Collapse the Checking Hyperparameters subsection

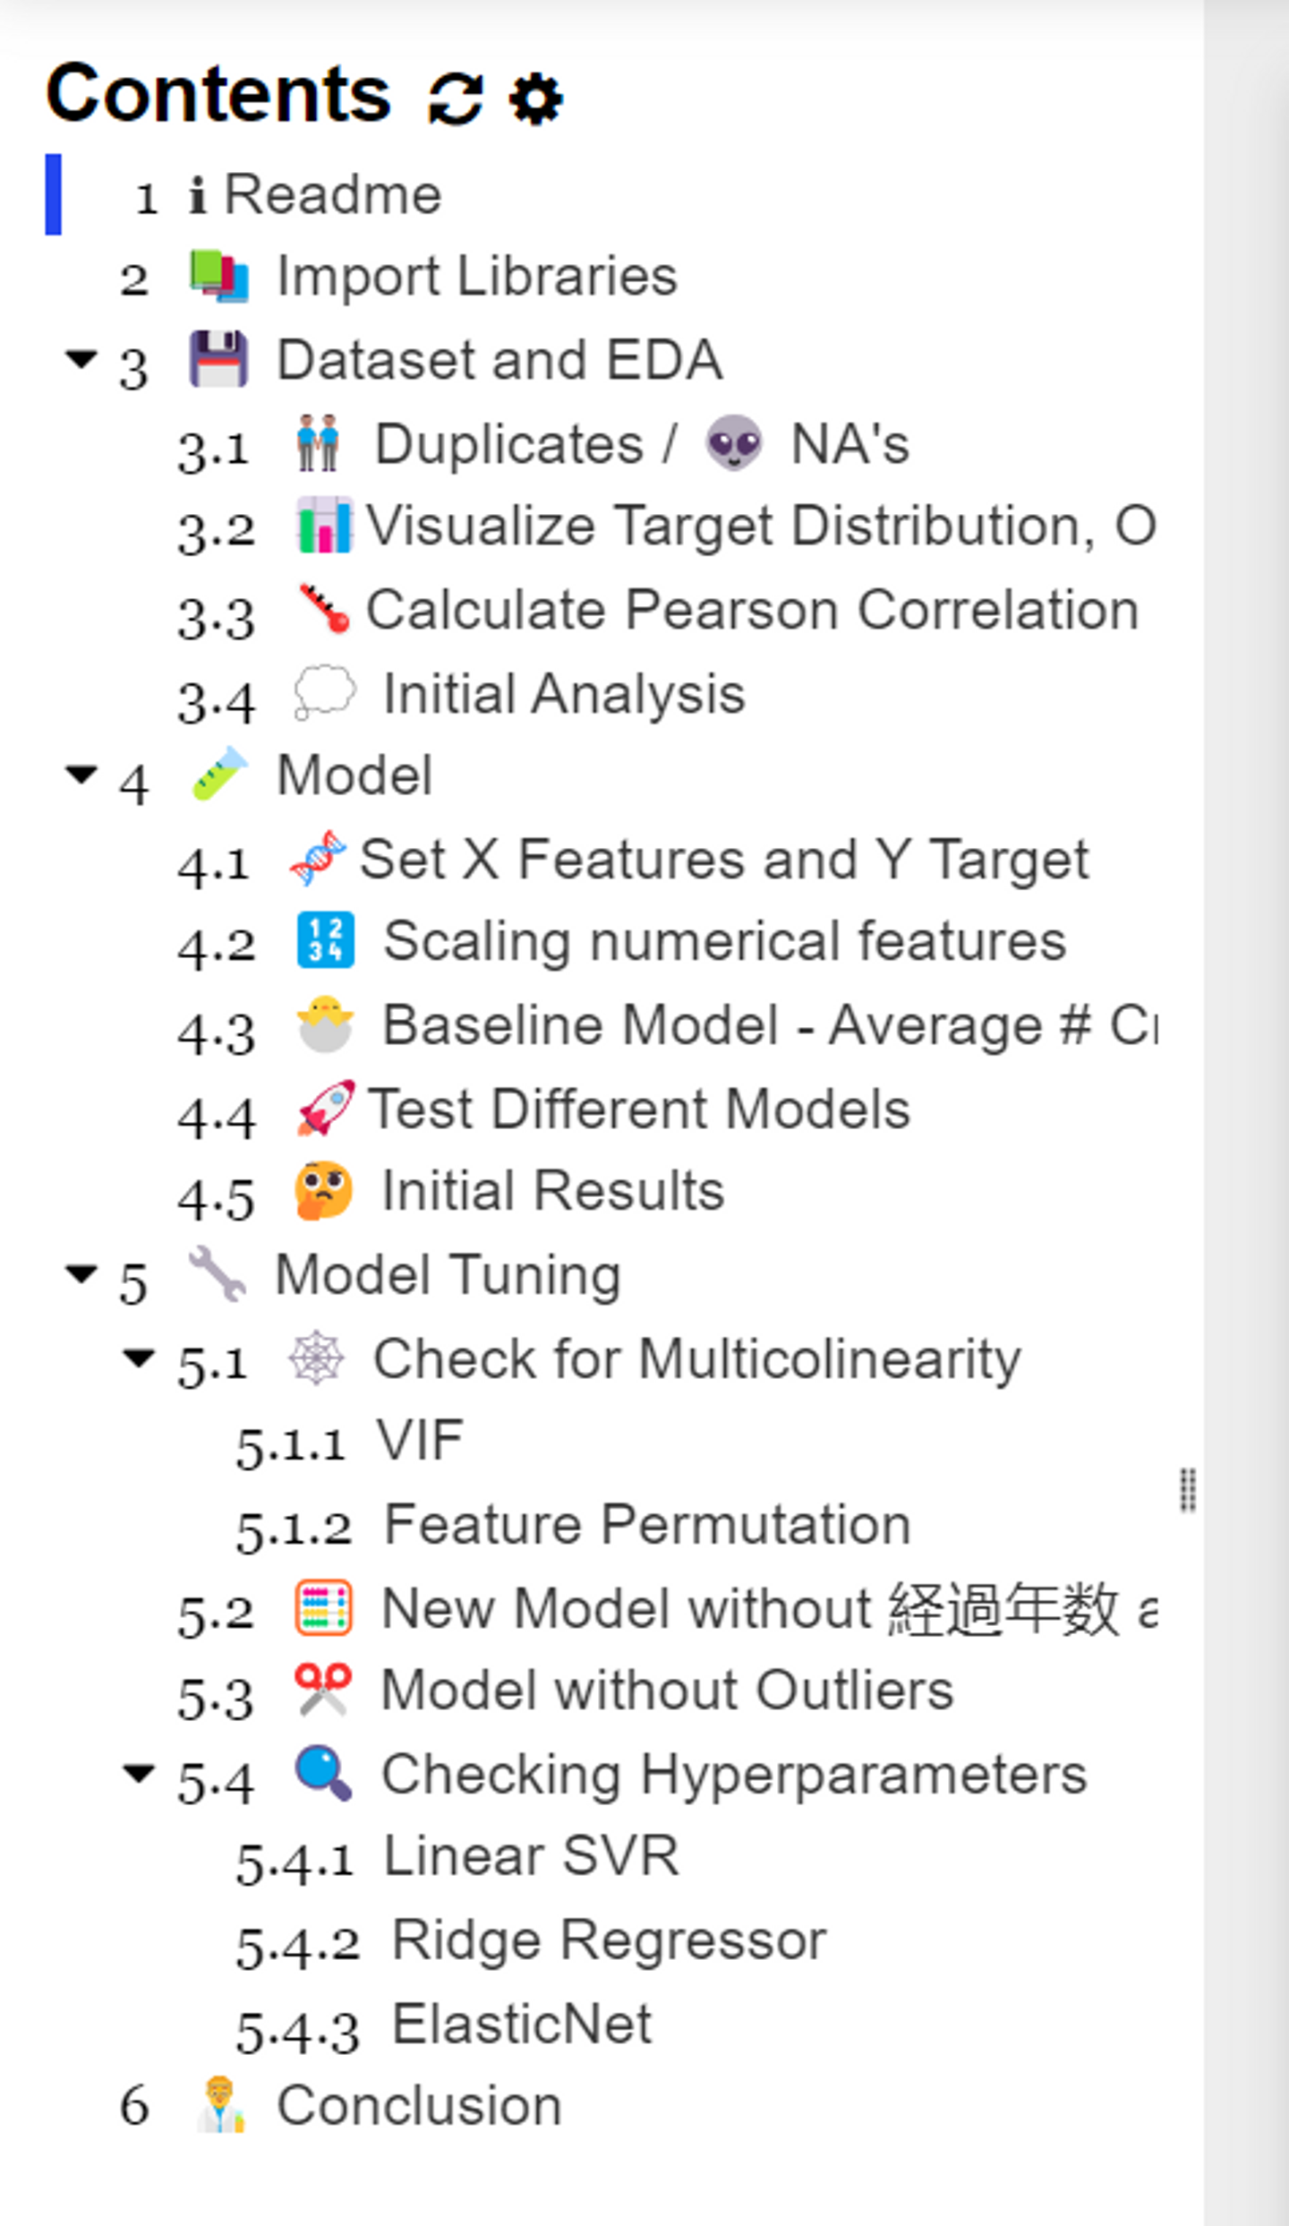(139, 1773)
